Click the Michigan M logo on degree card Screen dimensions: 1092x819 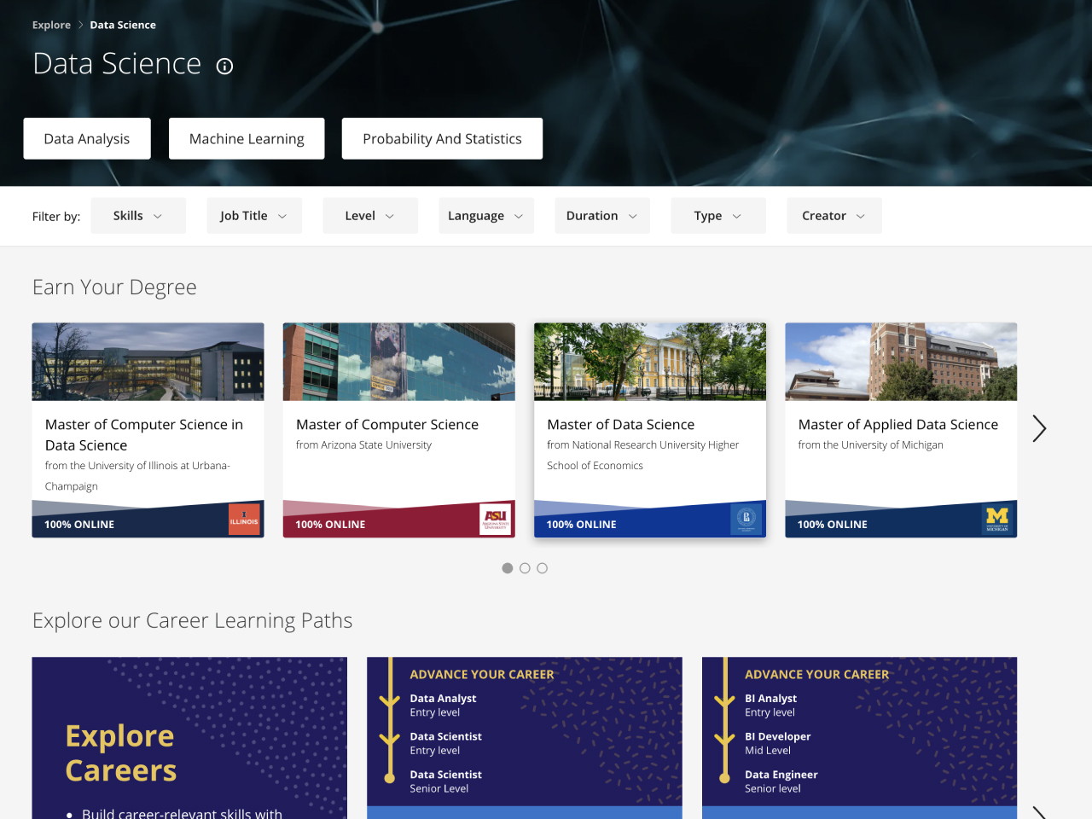[x=997, y=520]
